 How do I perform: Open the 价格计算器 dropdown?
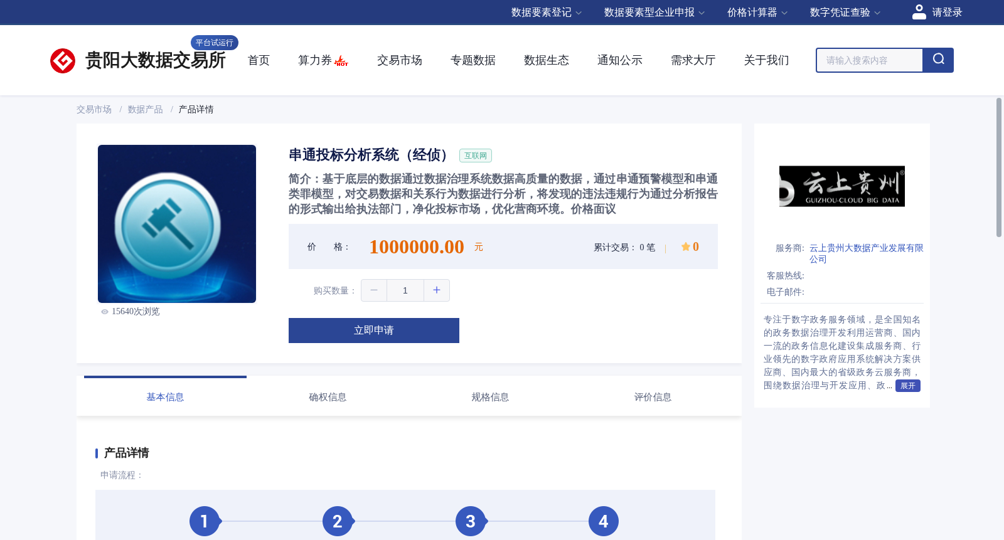point(757,13)
